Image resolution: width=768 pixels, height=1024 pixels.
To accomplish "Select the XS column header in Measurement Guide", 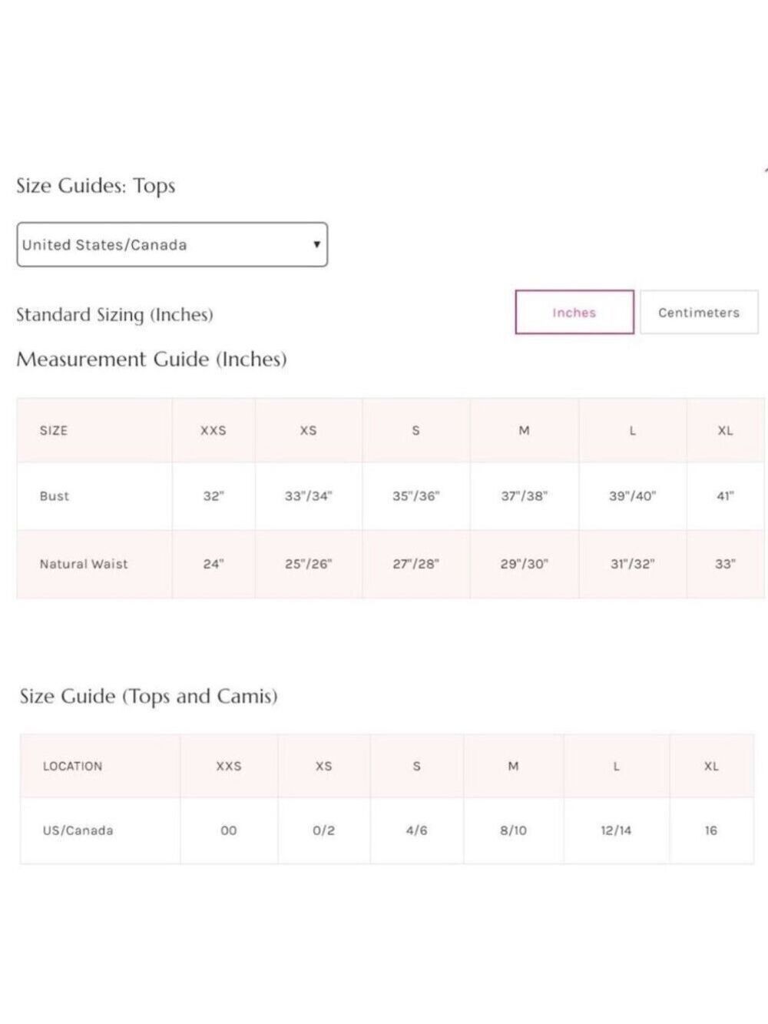I will (308, 430).
